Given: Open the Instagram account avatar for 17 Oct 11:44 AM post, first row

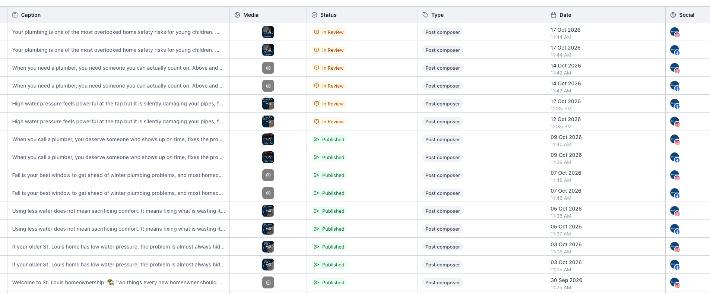Looking at the screenshot, I should [x=675, y=32].
